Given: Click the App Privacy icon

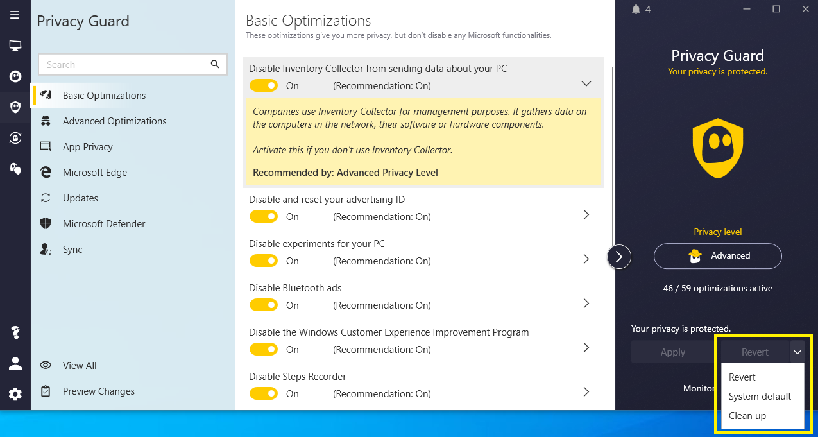Looking at the screenshot, I should coord(46,146).
